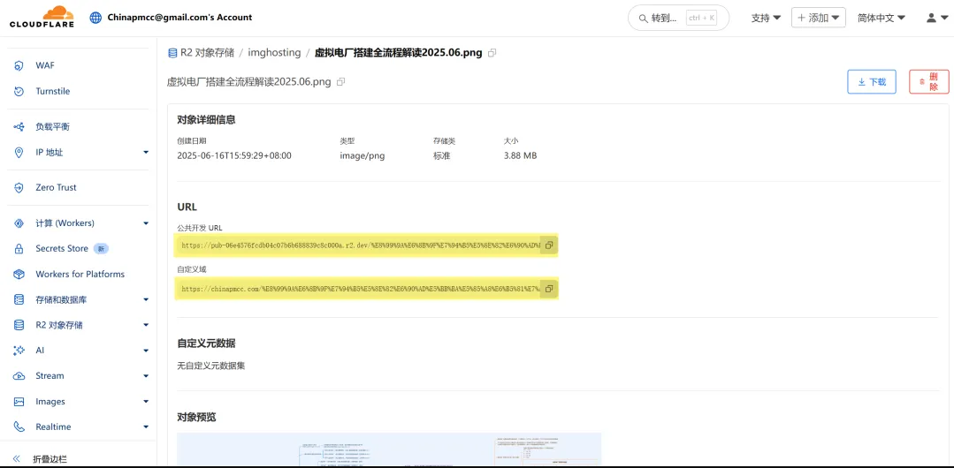Click the IP 地址 location pin icon
Image resolution: width=954 pixels, height=468 pixels.
[x=19, y=153]
